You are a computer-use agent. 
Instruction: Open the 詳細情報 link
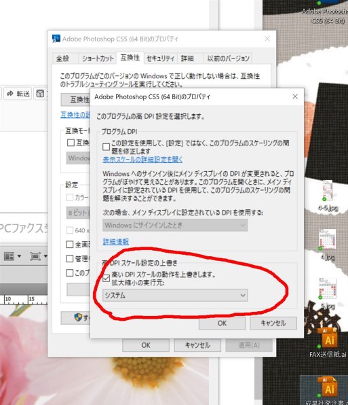116,242
